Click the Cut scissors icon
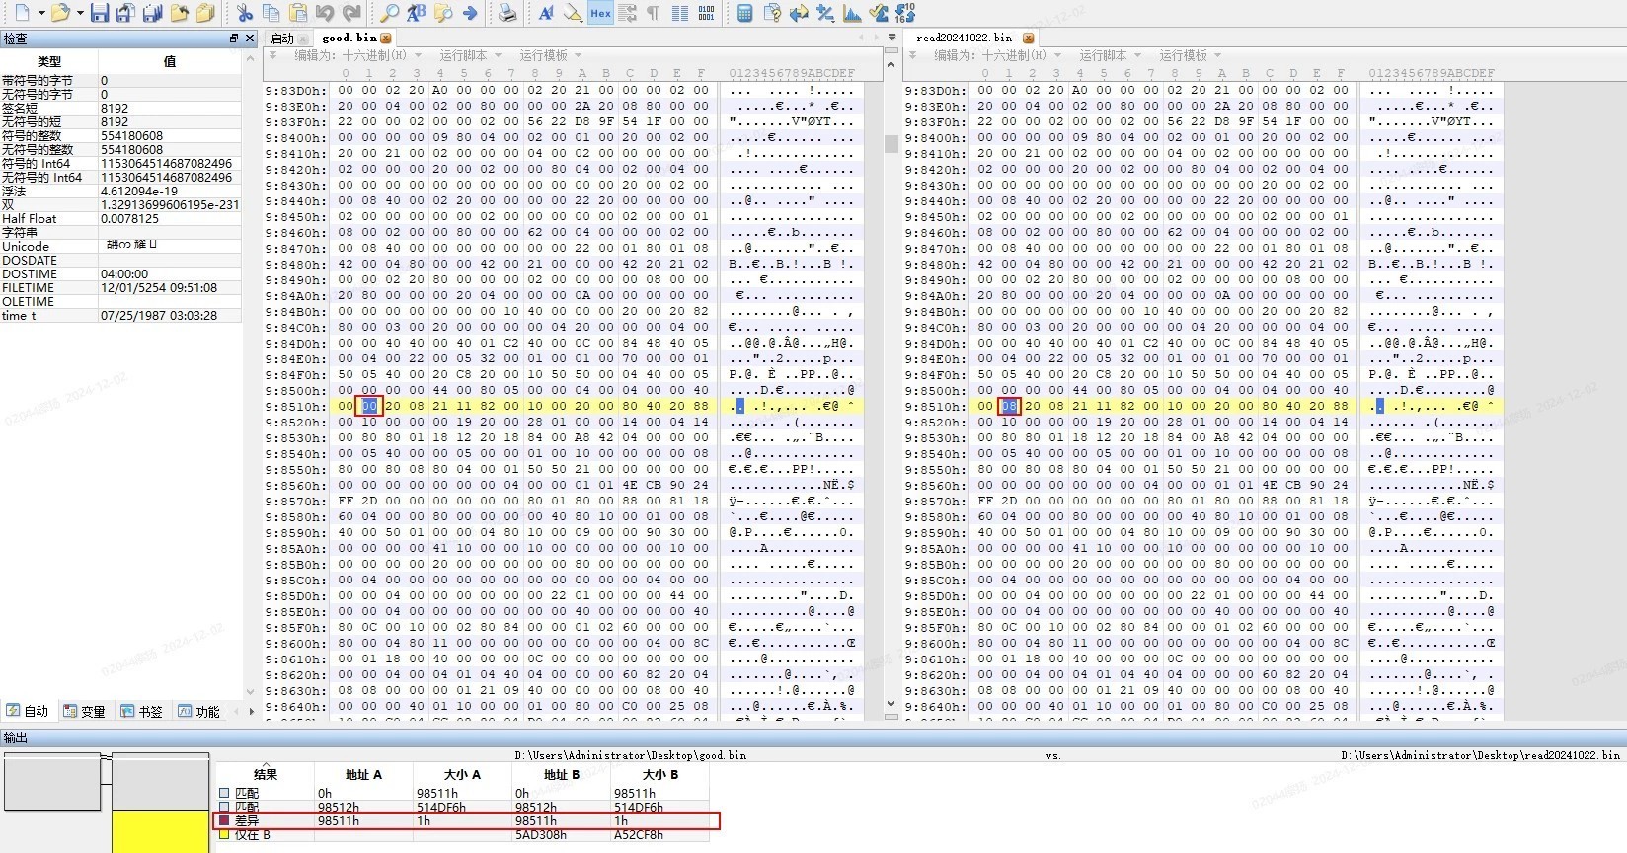This screenshot has height=853, width=1627. coord(244,13)
